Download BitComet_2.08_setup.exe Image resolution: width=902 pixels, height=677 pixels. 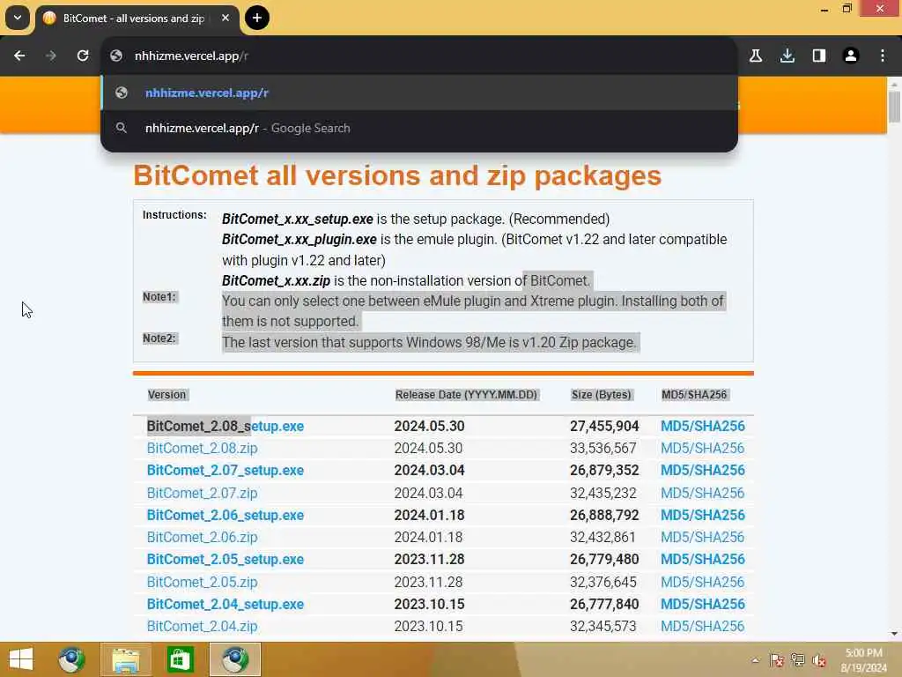click(x=225, y=426)
